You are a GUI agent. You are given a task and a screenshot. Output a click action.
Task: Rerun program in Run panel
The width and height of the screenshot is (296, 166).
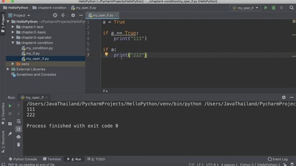pyautogui.click(x=10, y=106)
